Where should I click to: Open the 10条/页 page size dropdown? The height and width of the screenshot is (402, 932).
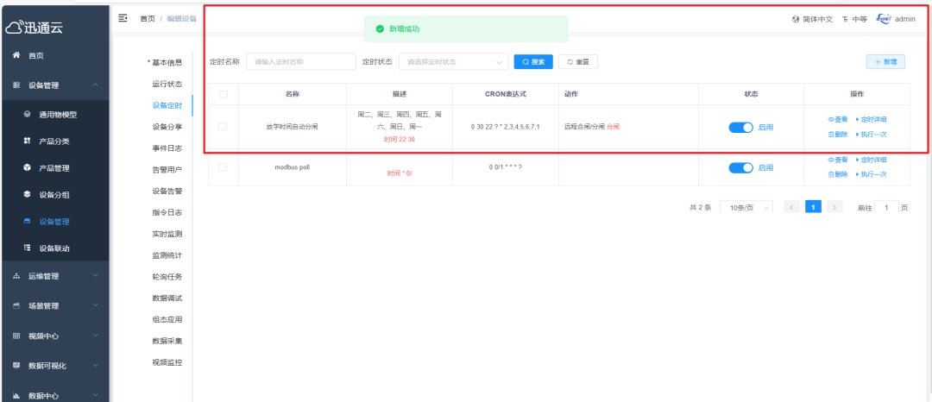(x=746, y=207)
